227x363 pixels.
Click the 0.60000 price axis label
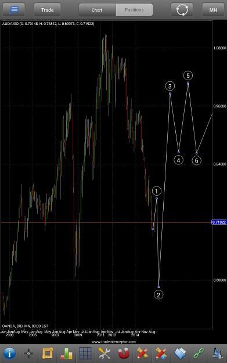219,280
